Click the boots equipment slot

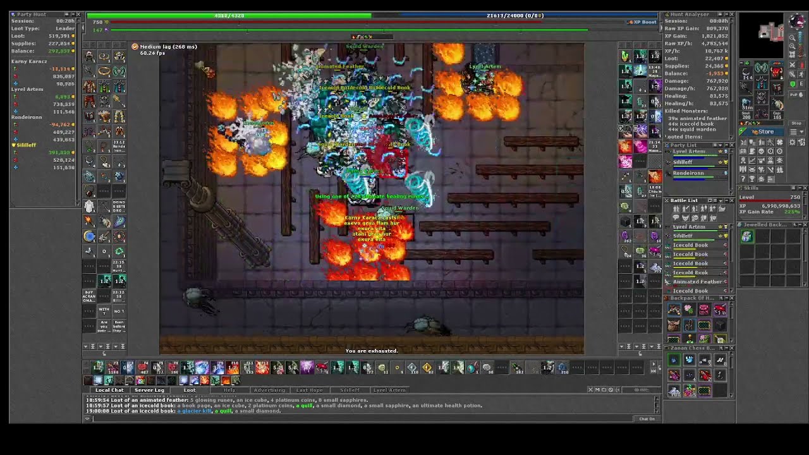tap(762, 112)
